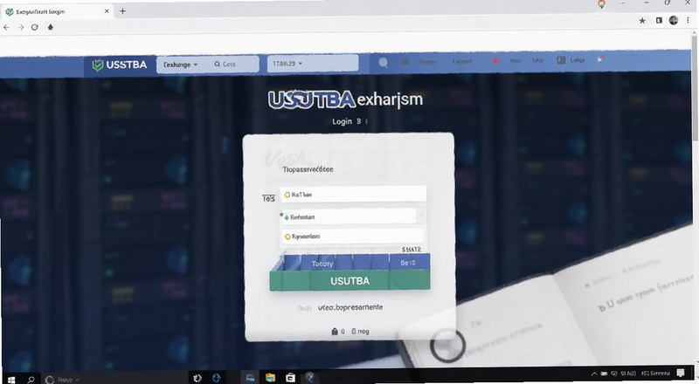
Task: Close the current browser tab
Action: point(107,11)
